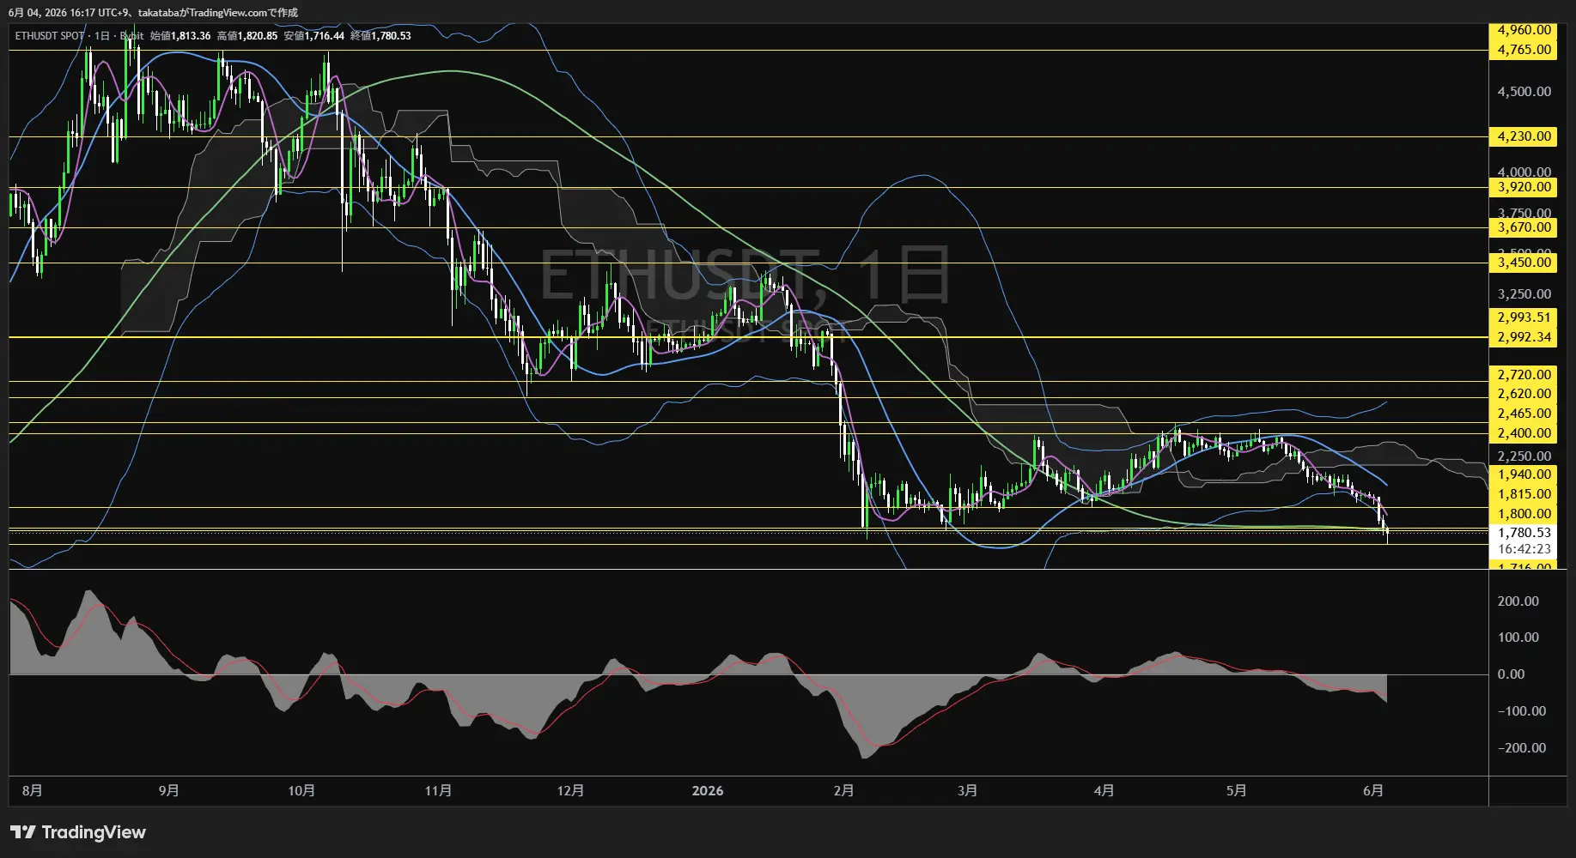This screenshot has width=1576, height=858.
Task: Click the 4月 date label
Action: (1104, 790)
